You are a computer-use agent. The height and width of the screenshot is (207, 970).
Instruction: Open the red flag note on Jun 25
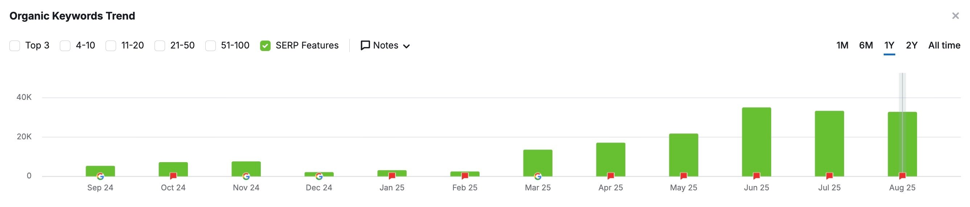756,176
